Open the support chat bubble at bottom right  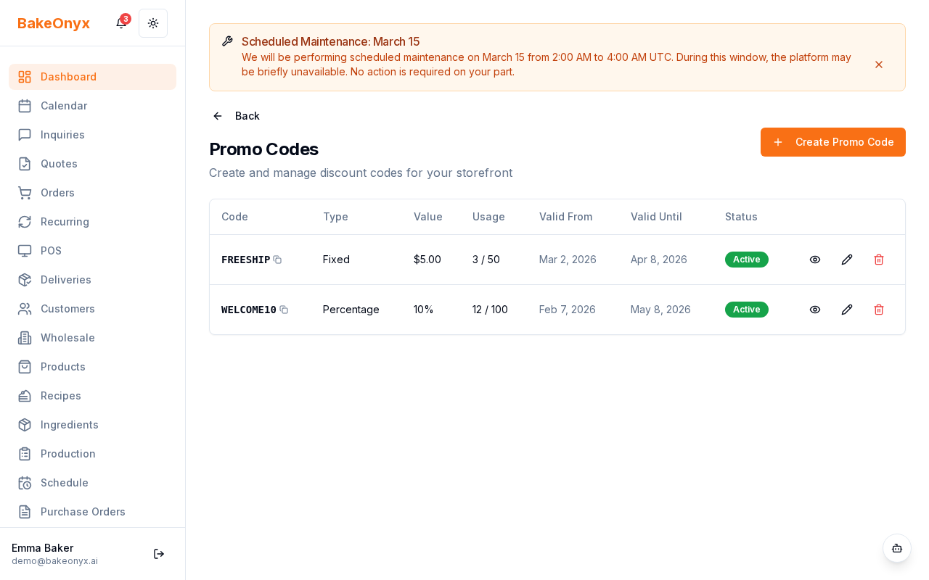click(897, 548)
